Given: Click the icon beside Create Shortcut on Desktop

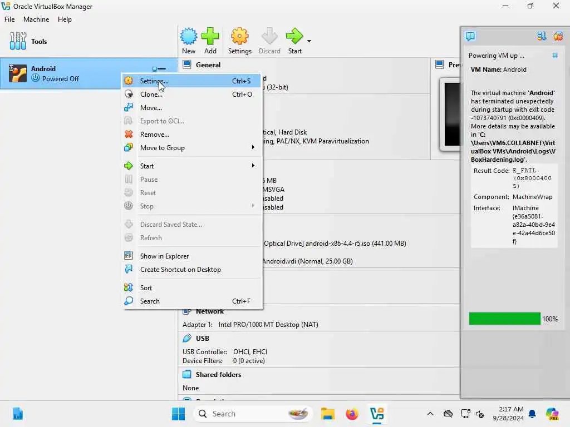Looking at the screenshot, I should (x=129, y=269).
